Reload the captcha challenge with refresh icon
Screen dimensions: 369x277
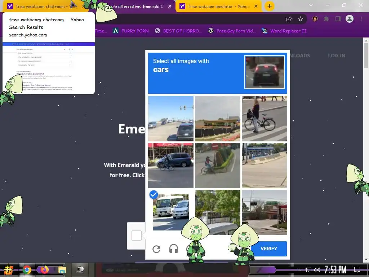pyautogui.click(x=156, y=249)
